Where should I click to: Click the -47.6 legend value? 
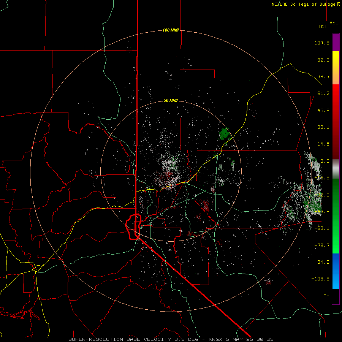pyautogui.click(x=322, y=211)
